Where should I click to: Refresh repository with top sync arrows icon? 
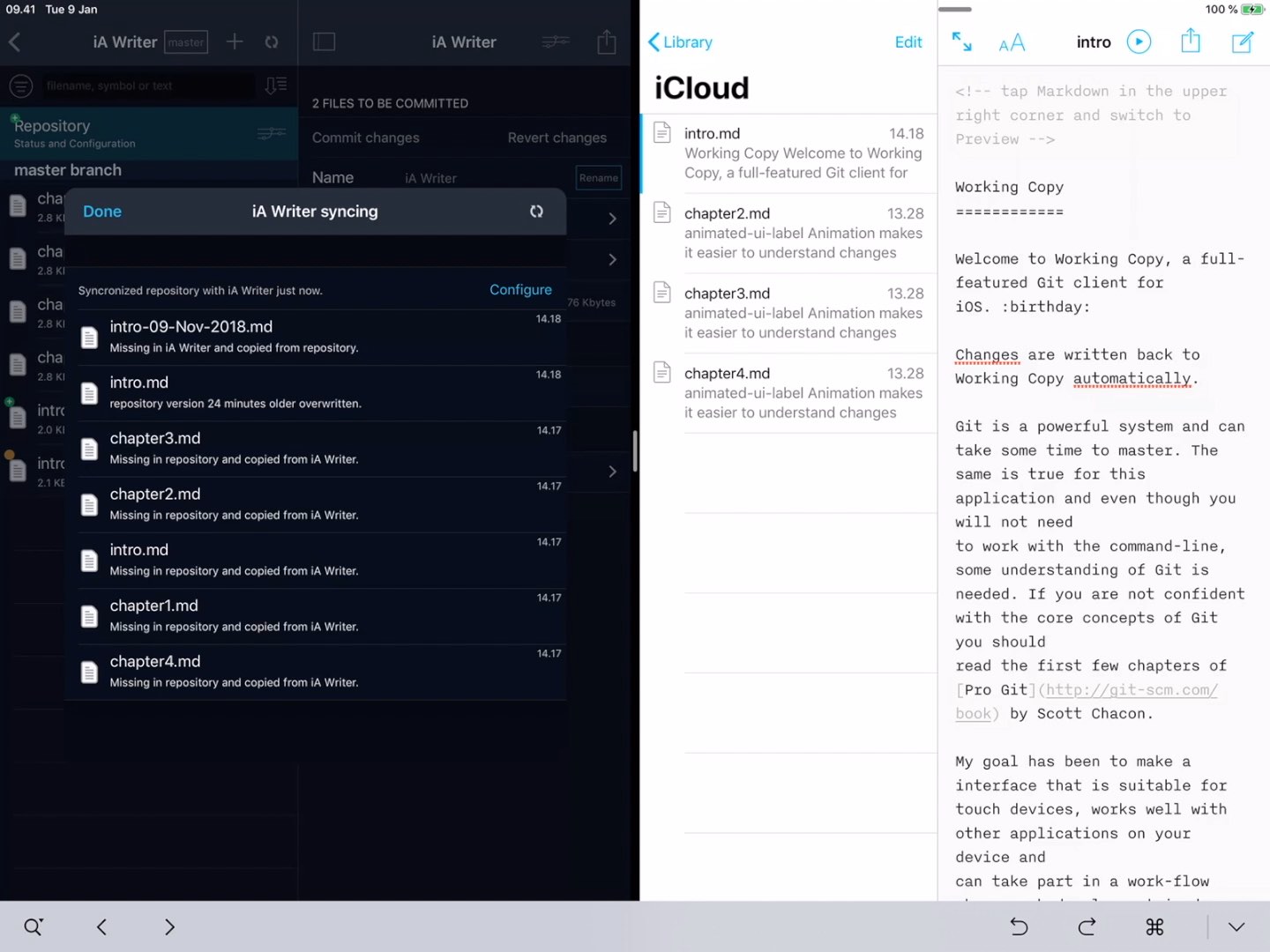(272, 41)
